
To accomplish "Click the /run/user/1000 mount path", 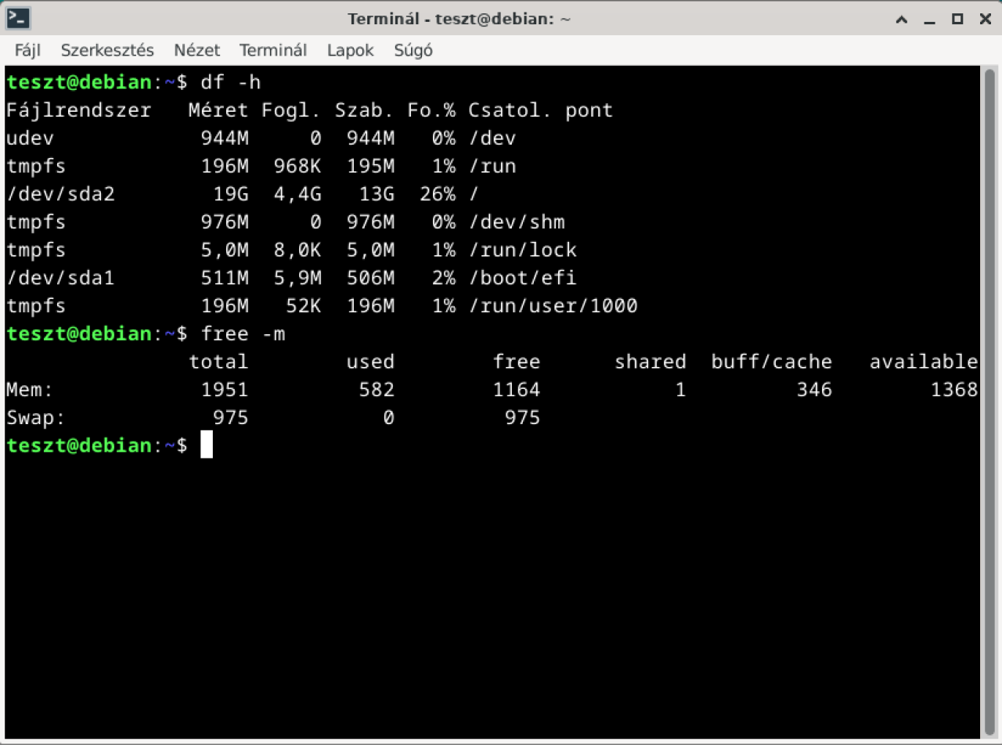I will point(553,306).
